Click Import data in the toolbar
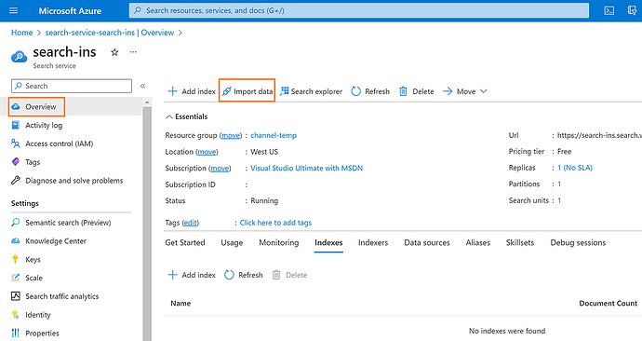Viewport: 642px width, 341px height. click(247, 91)
